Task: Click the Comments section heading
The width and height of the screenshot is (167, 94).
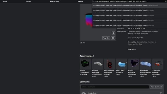Action: click(x=85, y=82)
